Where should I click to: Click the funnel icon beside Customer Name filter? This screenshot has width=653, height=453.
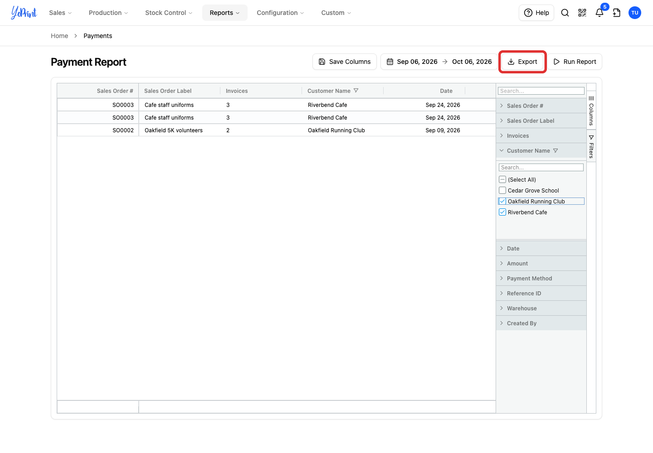[556, 150]
